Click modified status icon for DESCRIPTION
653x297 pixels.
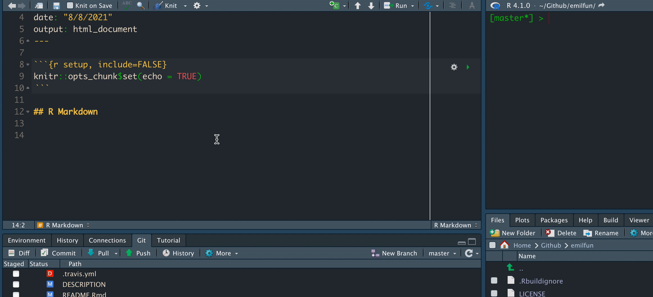click(x=50, y=284)
